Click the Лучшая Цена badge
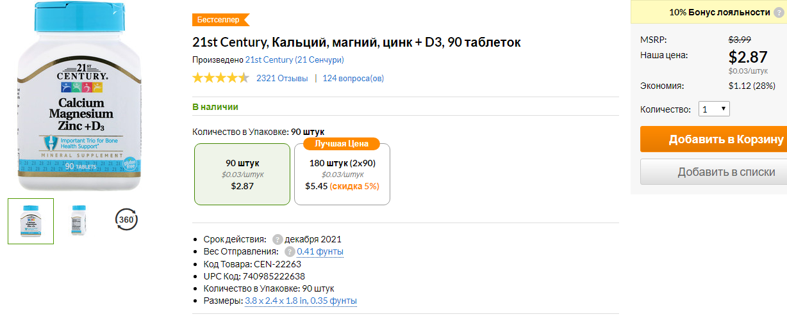787x321 pixels. pos(342,143)
